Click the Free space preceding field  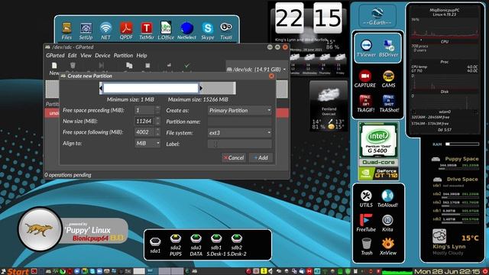coord(144,110)
